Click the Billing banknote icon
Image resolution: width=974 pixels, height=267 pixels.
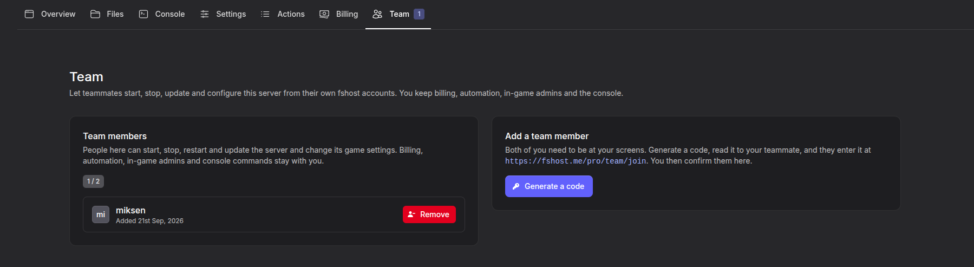tap(324, 14)
